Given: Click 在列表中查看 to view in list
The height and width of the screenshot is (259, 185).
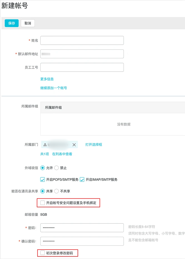Looking at the screenshot, I should coord(63,154).
